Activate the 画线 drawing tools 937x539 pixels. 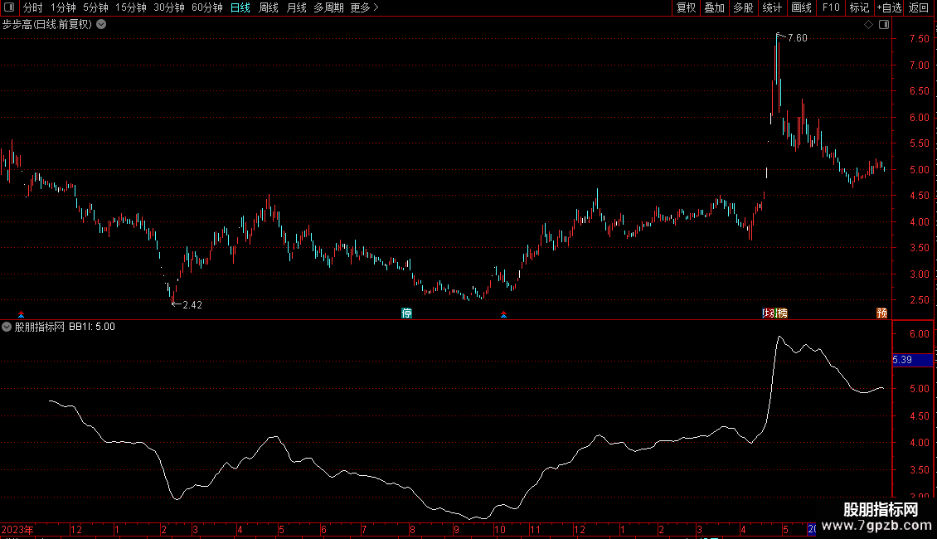click(x=801, y=7)
